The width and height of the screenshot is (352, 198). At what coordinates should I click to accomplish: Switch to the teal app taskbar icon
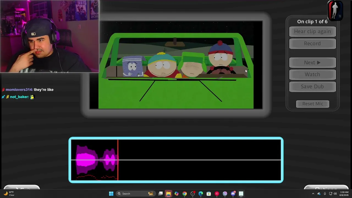[241, 194]
